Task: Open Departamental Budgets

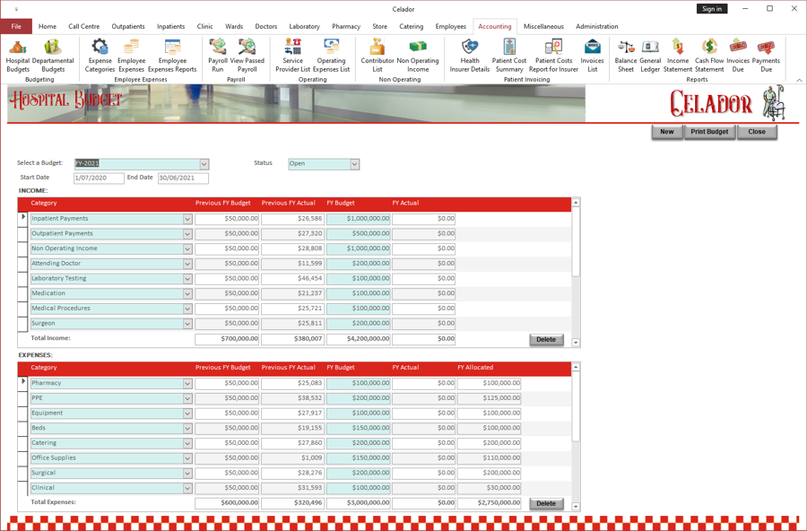Action: [52, 56]
